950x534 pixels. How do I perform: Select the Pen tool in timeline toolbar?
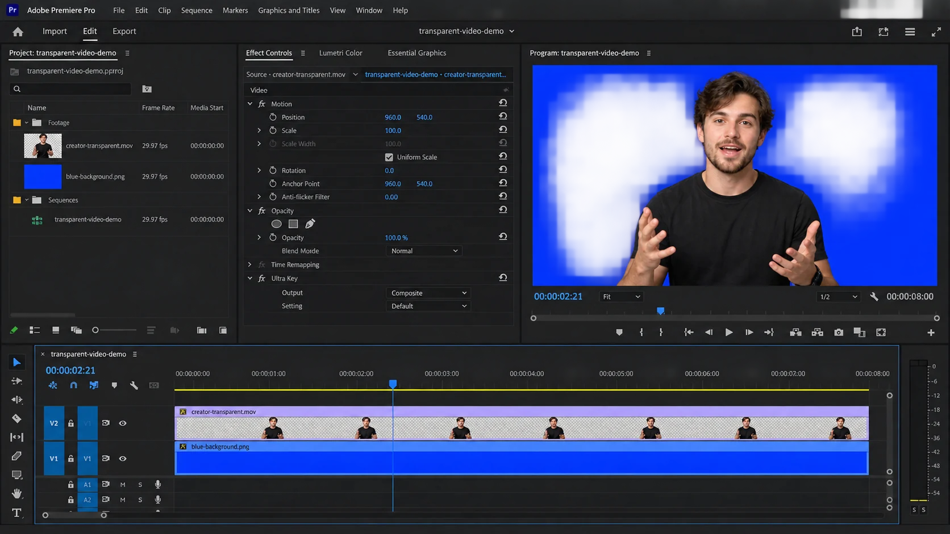(x=17, y=456)
